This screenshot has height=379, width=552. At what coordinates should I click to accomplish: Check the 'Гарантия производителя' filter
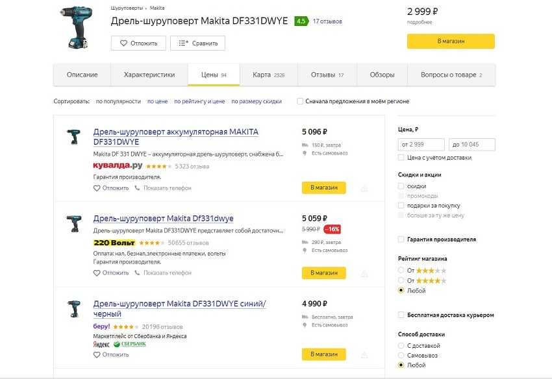401,239
